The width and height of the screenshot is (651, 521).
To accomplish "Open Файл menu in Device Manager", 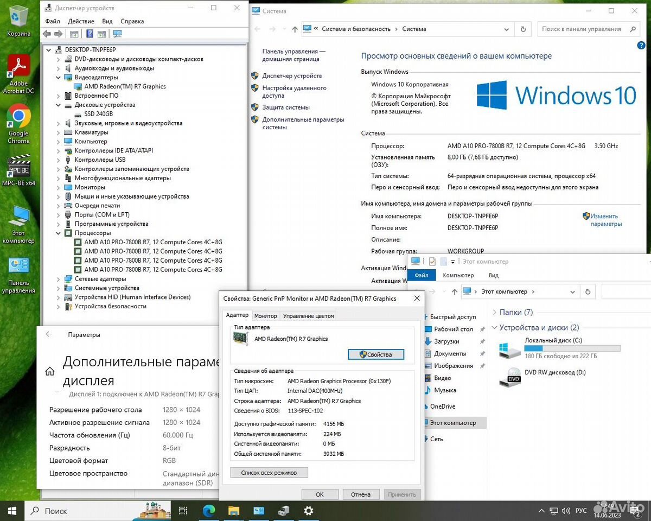I will (53, 21).
